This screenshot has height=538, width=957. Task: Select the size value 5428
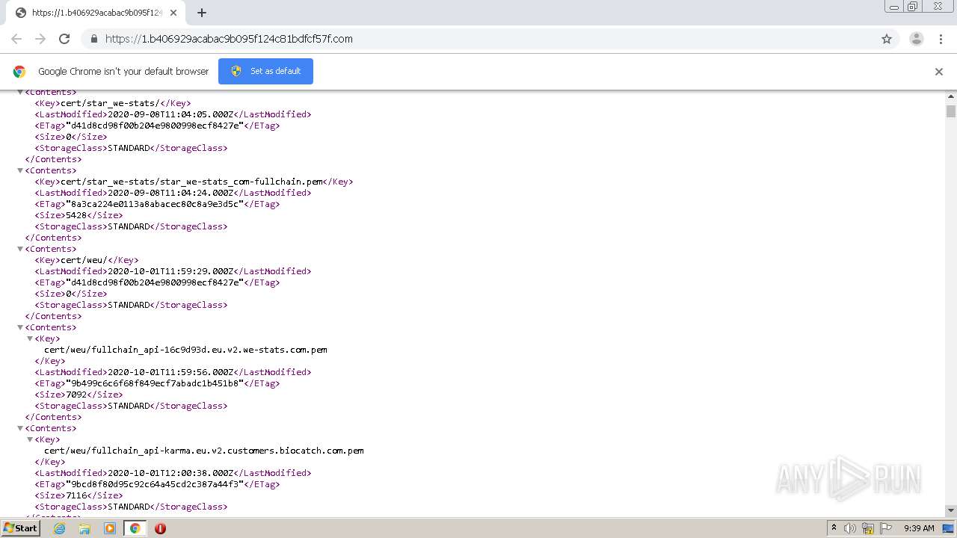pos(76,215)
